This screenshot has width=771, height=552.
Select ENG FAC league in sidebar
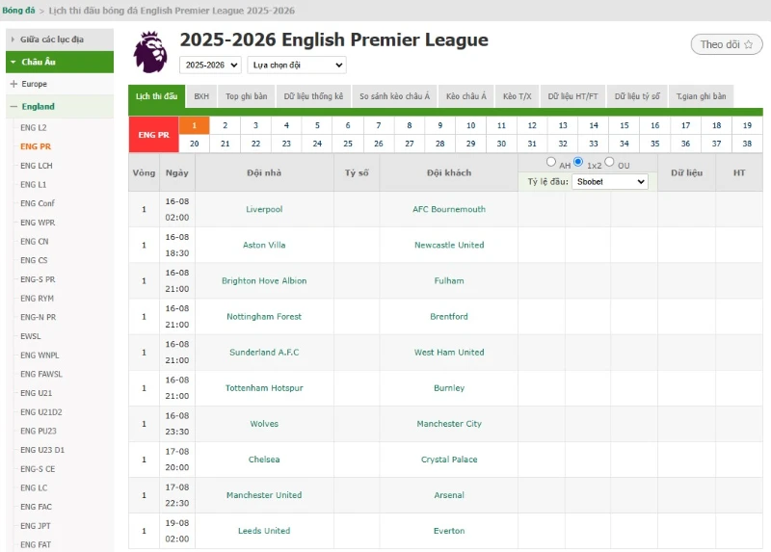[36, 507]
